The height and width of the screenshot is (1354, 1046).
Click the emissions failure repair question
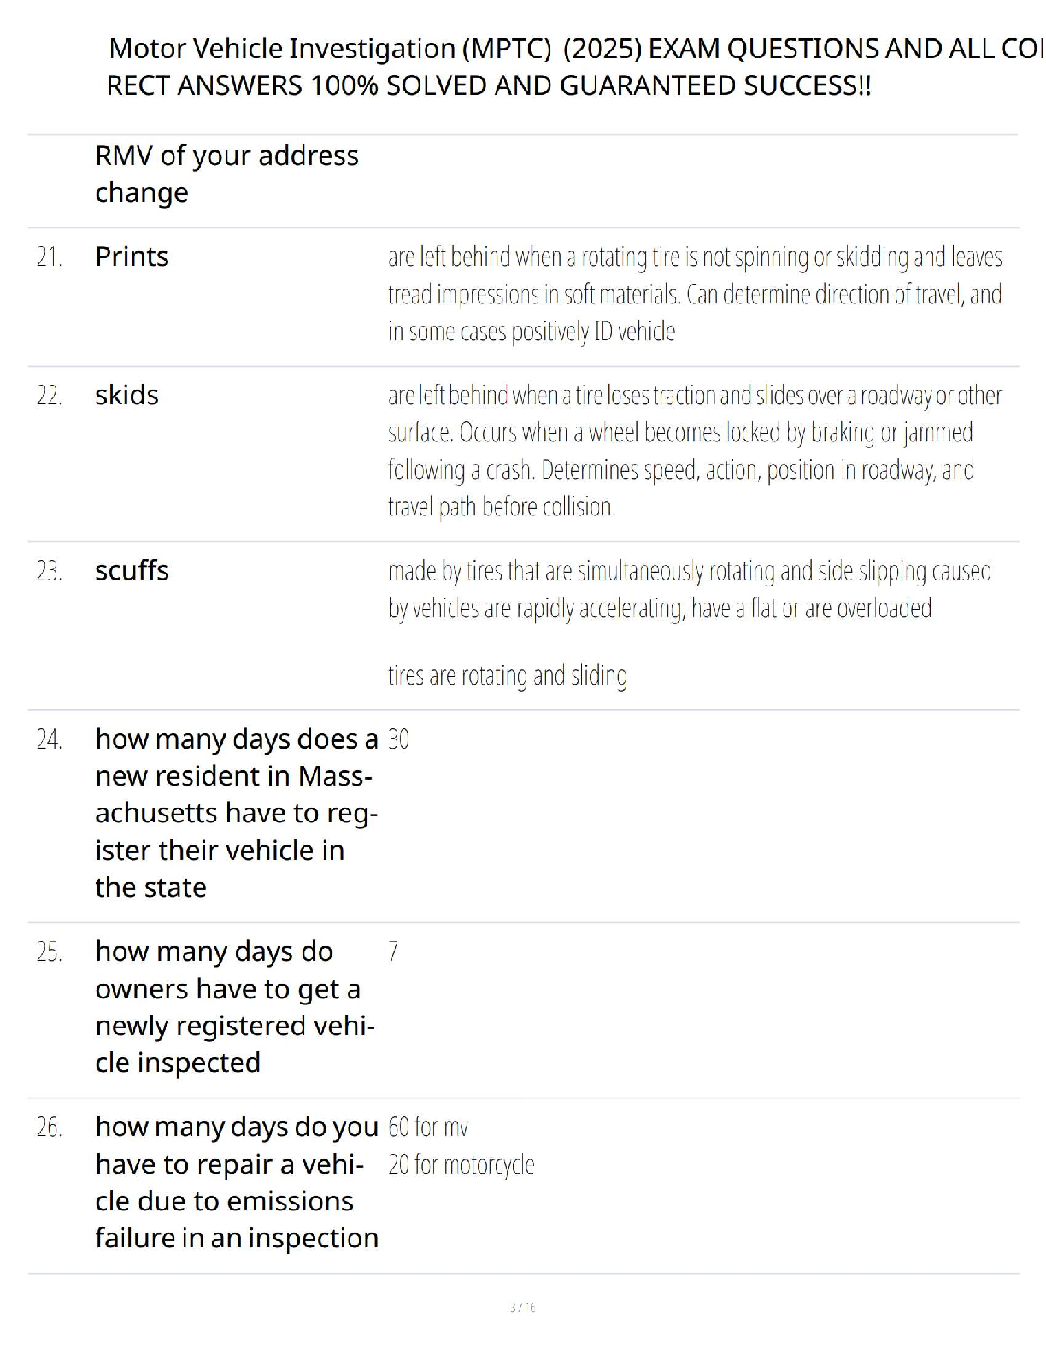coord(236,1182)
